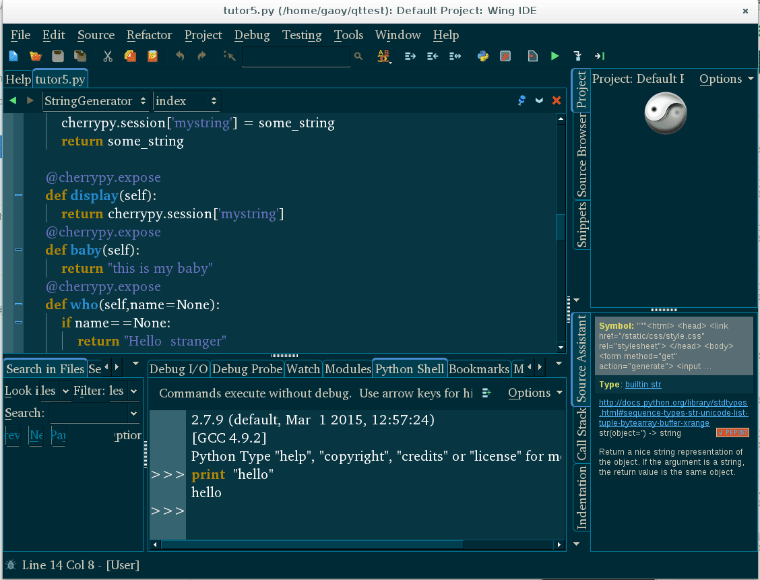This screenshot has width=760, height=580.
Task: Collapse the fold marker beside def who
Action: pyautogui.click(x=18, y=305)
